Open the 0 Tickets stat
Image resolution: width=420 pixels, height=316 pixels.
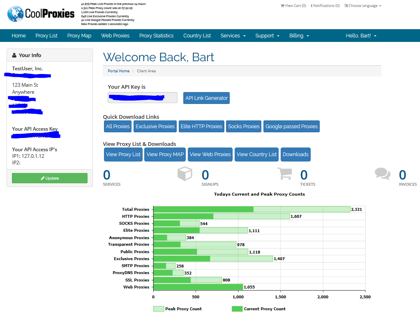[x=307, y=178]
